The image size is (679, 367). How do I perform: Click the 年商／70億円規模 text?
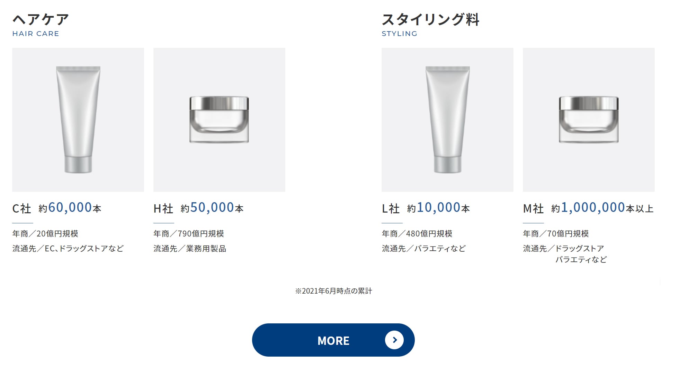(x=556, y=234)
